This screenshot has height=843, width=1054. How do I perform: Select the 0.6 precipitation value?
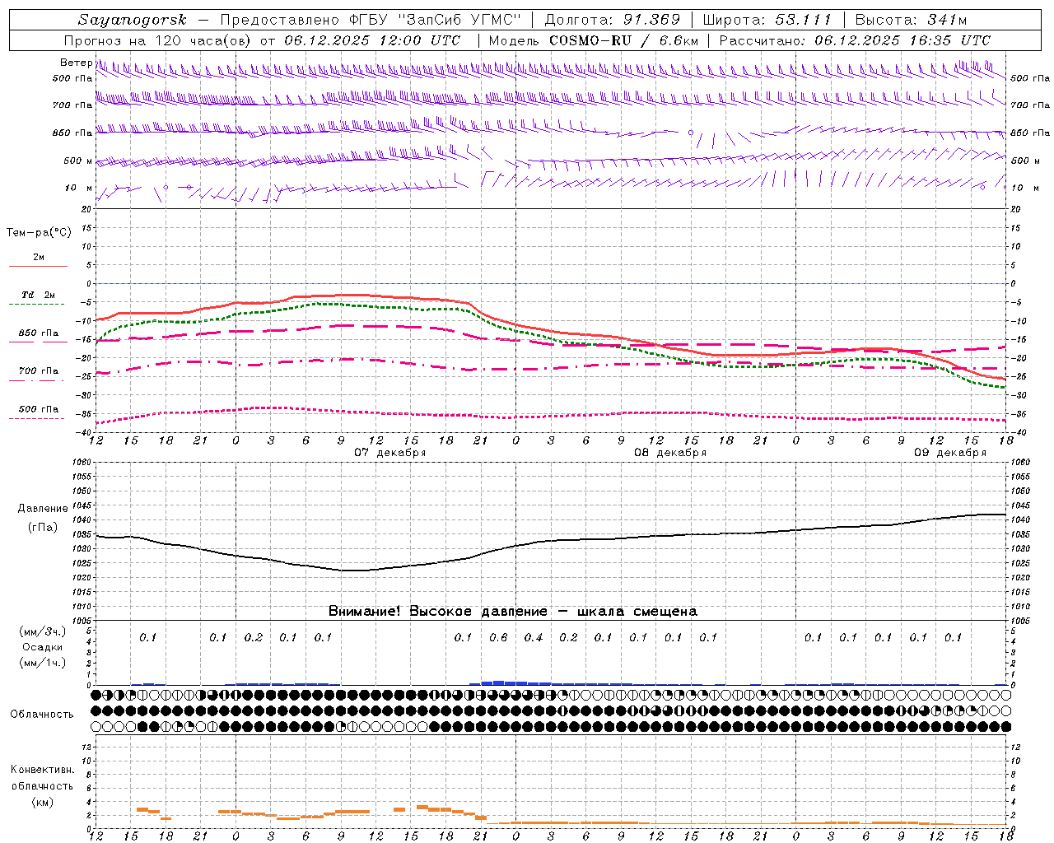[x=498, y=637]
